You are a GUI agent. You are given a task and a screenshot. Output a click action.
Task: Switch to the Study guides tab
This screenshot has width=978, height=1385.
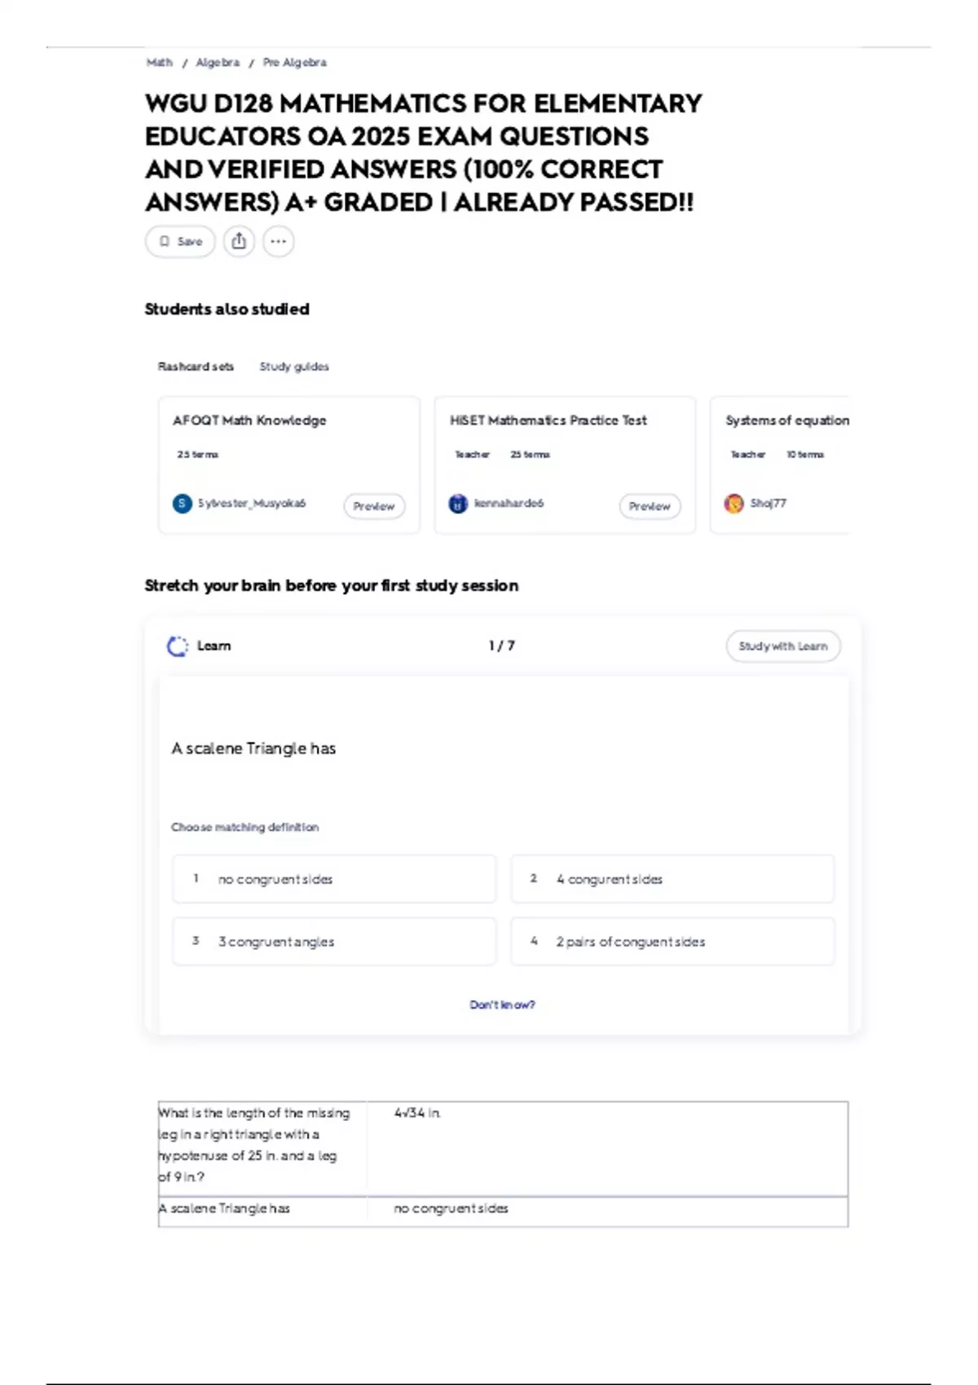click(294, 367)
